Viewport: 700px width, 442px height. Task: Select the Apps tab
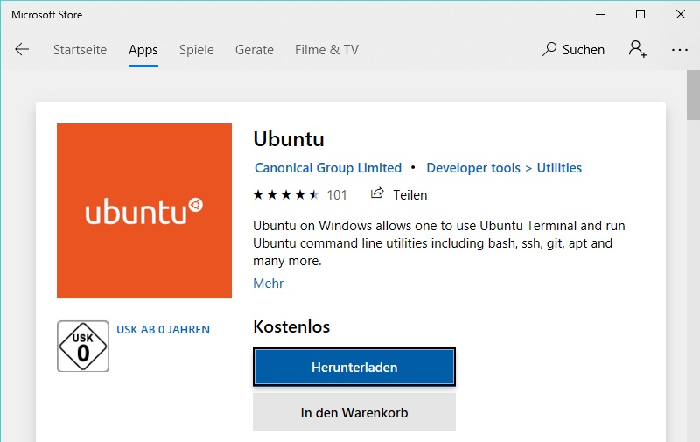(x=143, y=50)
